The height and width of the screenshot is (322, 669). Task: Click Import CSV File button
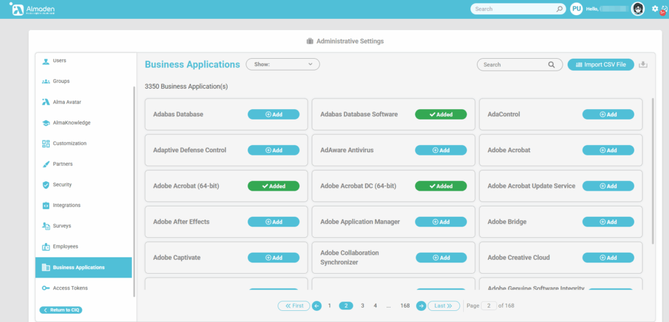tap(600, 65)
